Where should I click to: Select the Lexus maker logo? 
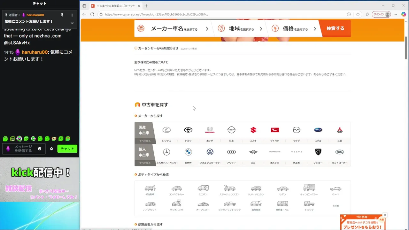[166, 130]
